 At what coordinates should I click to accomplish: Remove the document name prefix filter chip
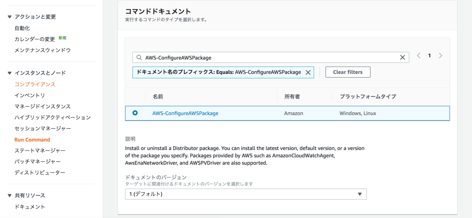click(x=308, y=72)
